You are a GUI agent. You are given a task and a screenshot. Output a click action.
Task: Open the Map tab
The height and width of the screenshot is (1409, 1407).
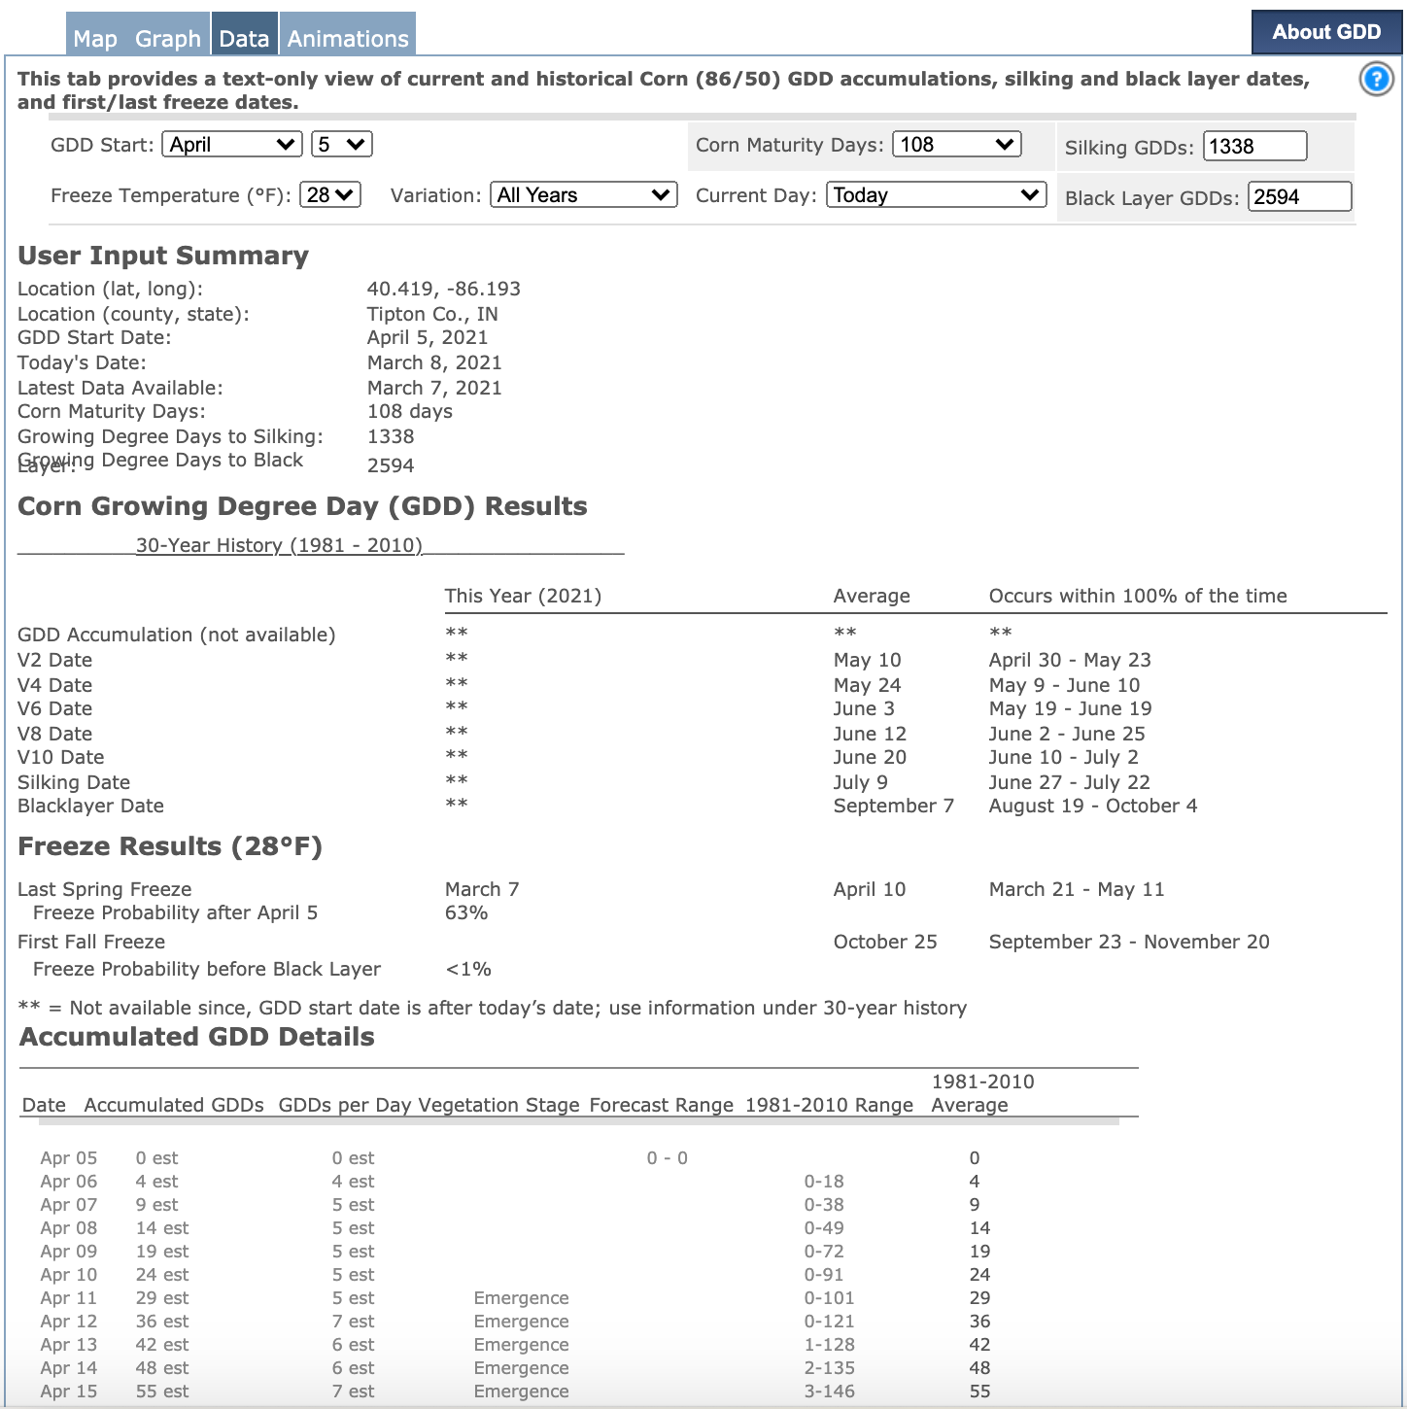point(95,39)
